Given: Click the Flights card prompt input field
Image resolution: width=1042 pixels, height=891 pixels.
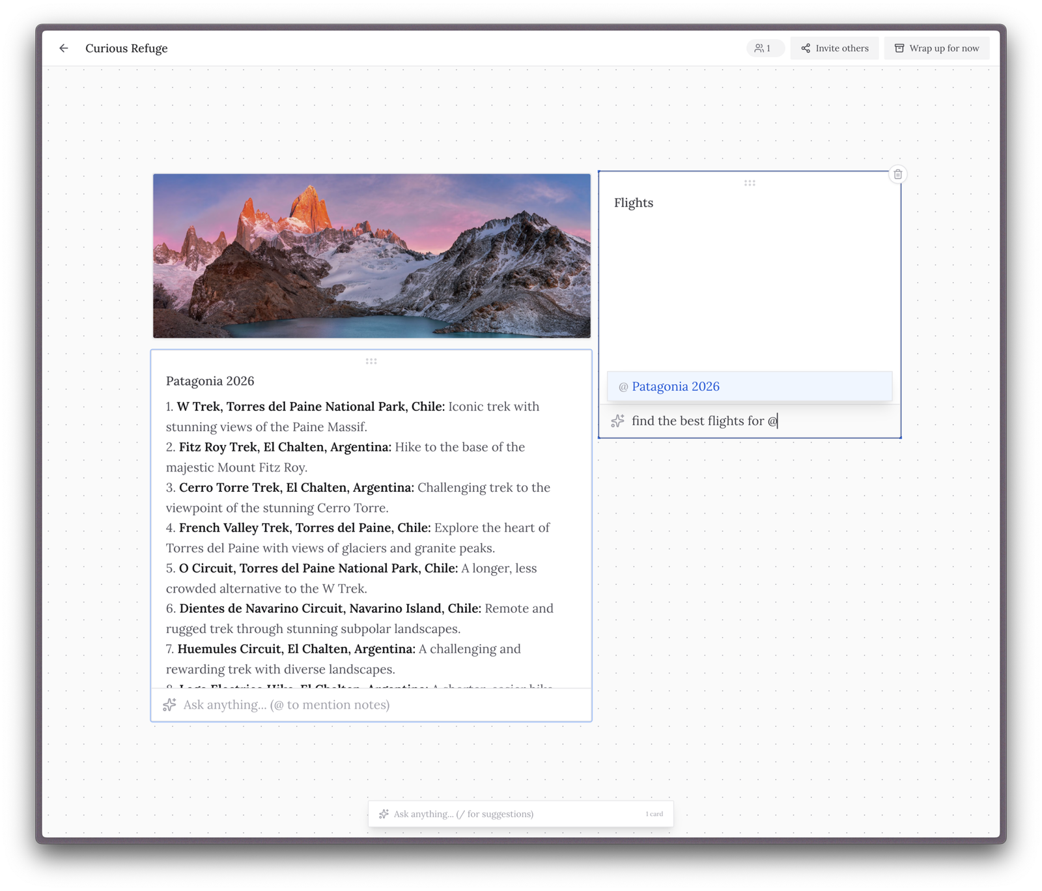Looking at the screenshot, I should click(x=750, y=421).
